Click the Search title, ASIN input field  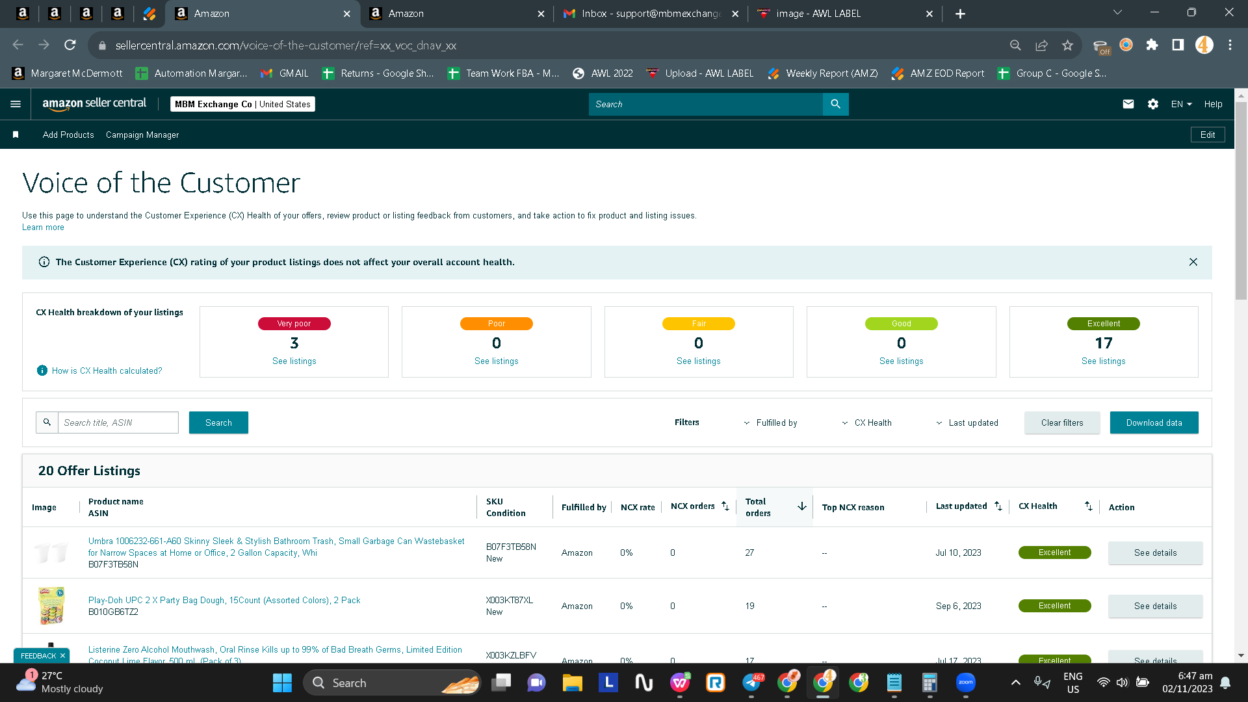pos(118,422)
